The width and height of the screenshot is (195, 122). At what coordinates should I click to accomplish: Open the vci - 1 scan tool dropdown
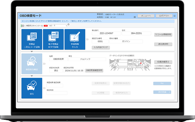[x=57, y=26]
